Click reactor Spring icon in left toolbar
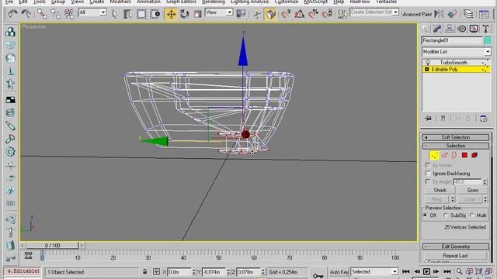Screen dimensions: 497x279 tap(10, 112)
